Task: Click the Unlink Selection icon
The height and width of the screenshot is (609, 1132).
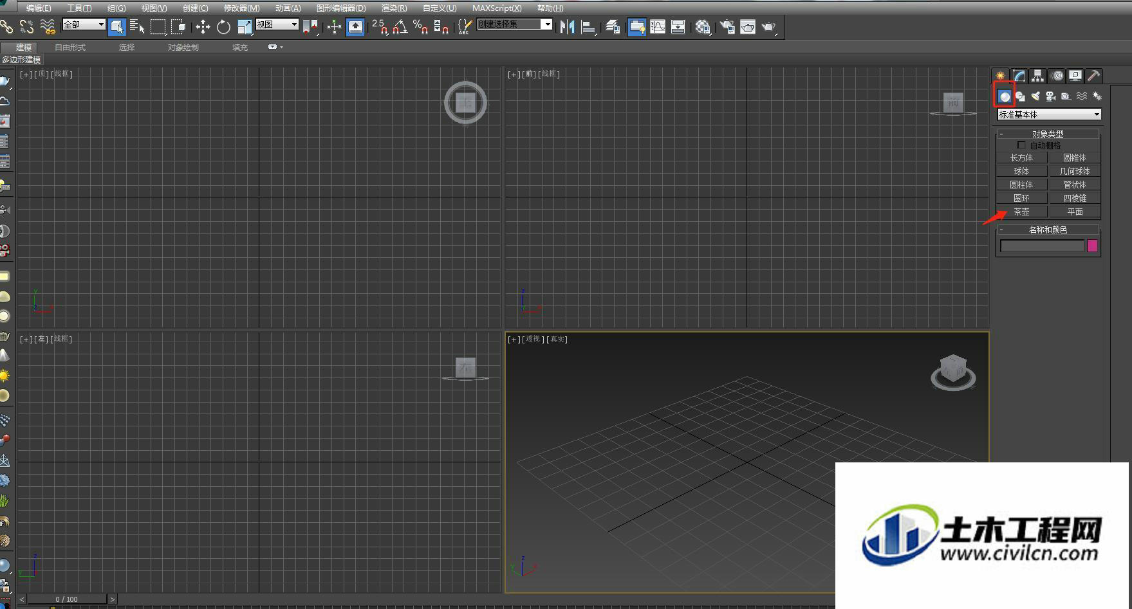Action: (27, 26)
